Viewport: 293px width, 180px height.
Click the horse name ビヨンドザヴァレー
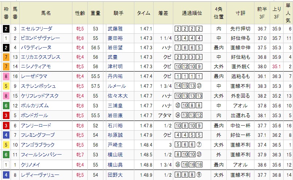coord(40,38)
